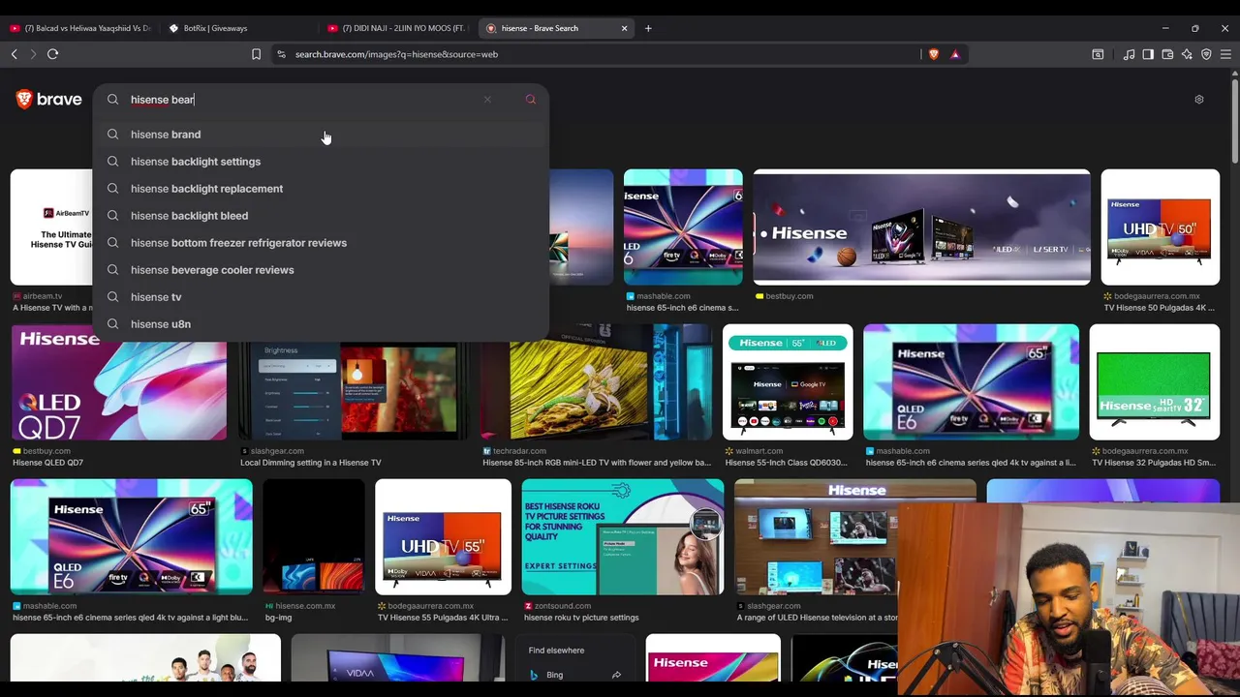
Task: Click caption Hisense 55-Inch Class QD6030
Action: [x=786, y=463]
